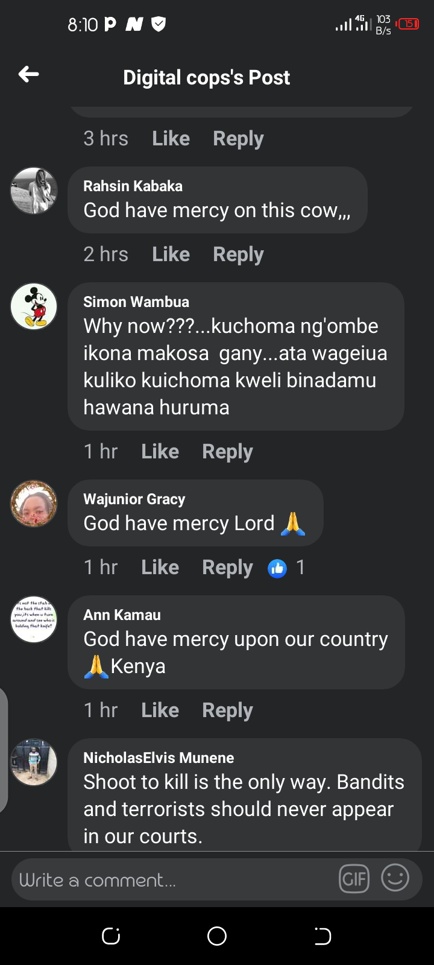Screen dimensions: 434x965
Task: Open NicholasElvis Munene's profile picture
Action: tap(34, 762)
